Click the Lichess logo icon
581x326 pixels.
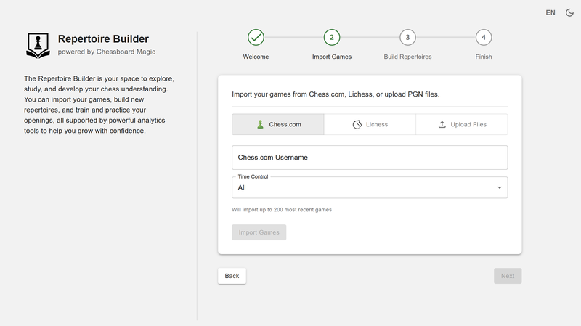click(357, 125)
